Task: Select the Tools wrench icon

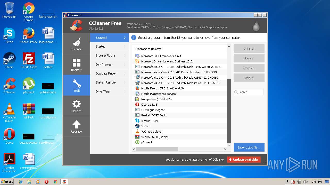Action: click(x=77, y=83)
